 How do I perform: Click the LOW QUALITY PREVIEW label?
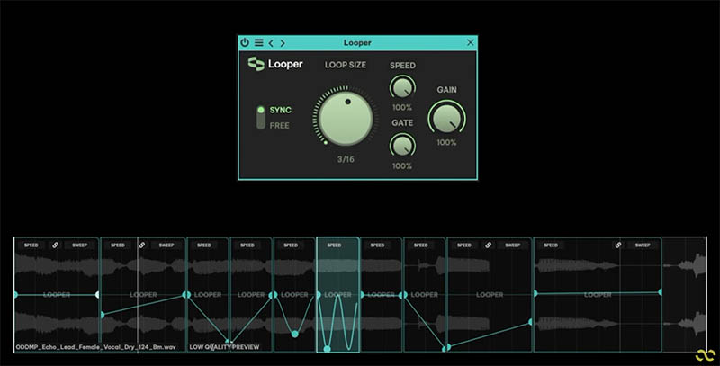point(224,347)
